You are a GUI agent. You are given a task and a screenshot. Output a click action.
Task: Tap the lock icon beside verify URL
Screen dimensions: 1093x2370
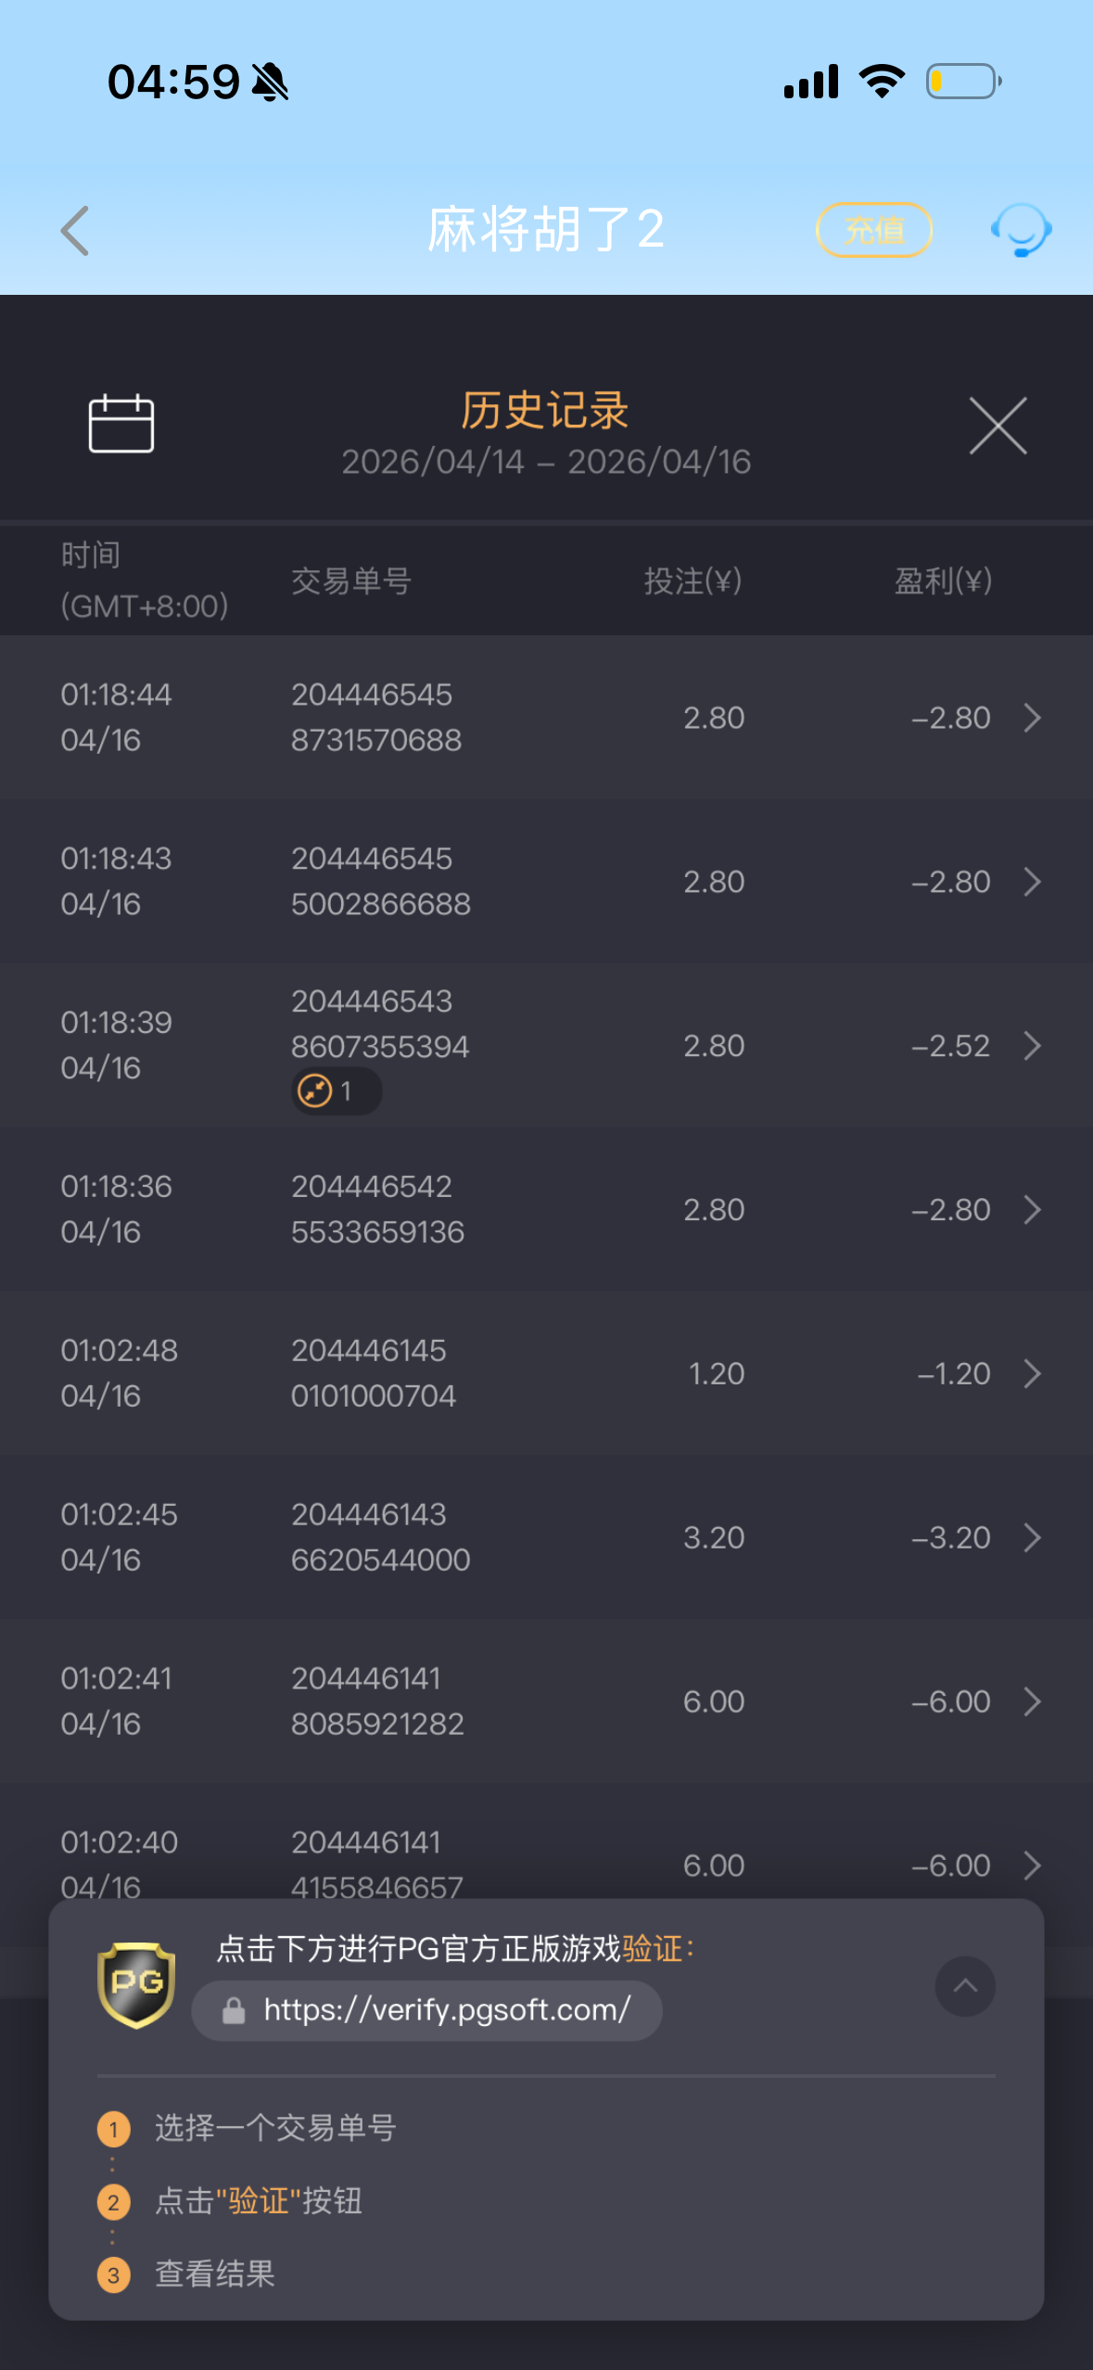tap(234, 2010)
